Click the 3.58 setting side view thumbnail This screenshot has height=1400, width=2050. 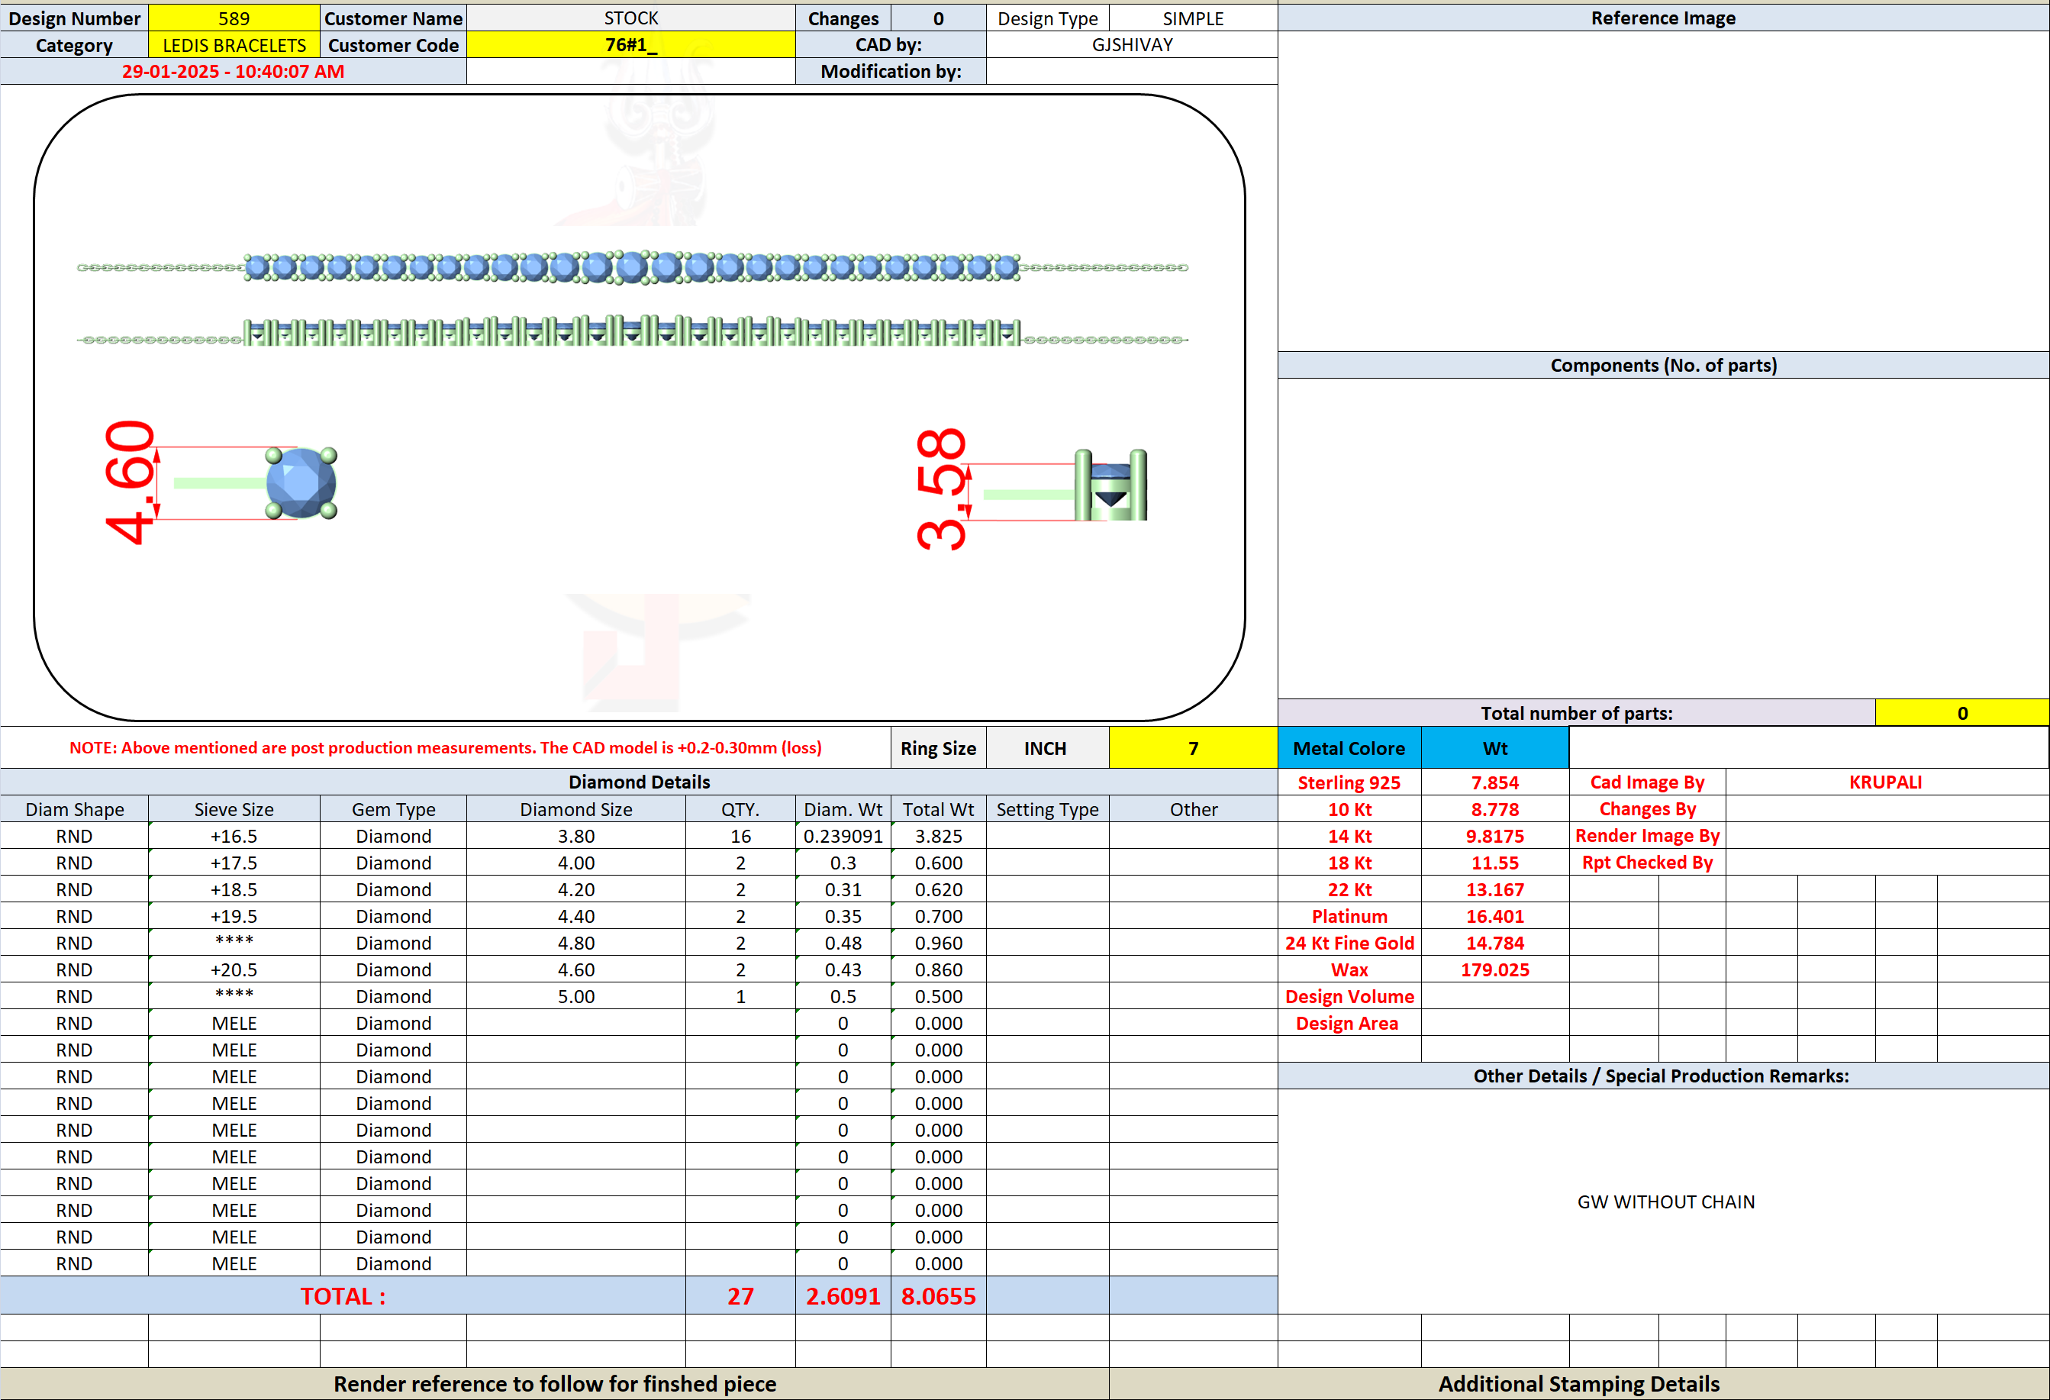(1110, 485)
